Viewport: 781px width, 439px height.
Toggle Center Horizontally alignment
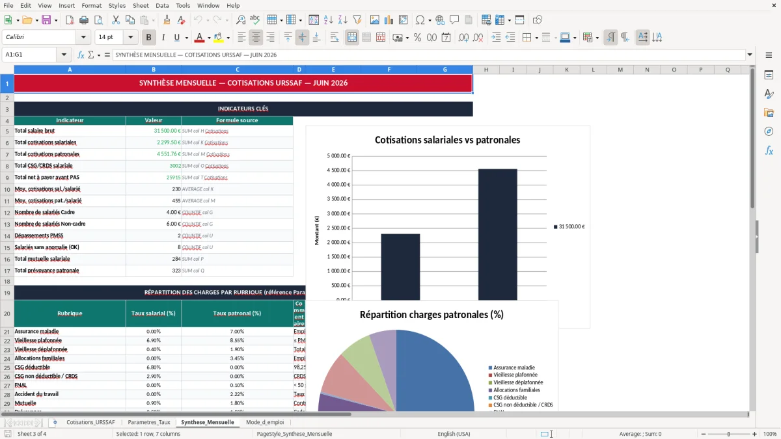tap(256, 38)
